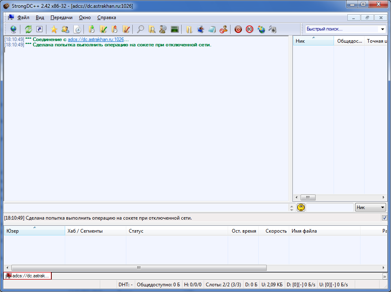This screenshot has width=391, height=292.
Task: Open Download Queue folder with green arrow
Action: [x=92, y=29]
